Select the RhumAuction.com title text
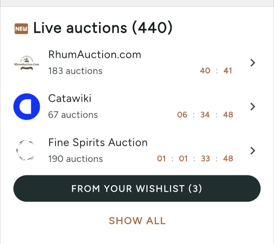The image size is (274, 244). [95, 55]
